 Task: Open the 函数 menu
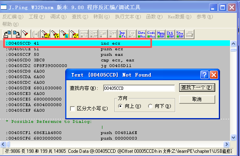(154, 17)
